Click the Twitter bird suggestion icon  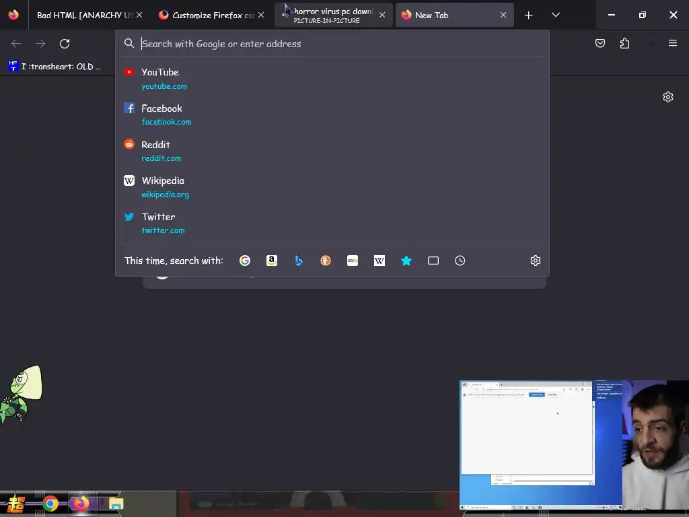coord(129,217)
